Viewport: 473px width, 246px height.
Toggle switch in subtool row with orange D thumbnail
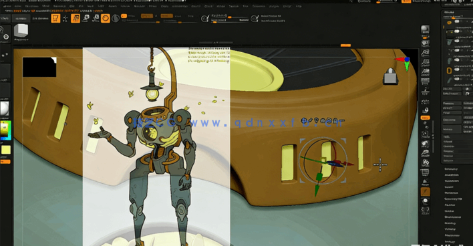[458, 70]
